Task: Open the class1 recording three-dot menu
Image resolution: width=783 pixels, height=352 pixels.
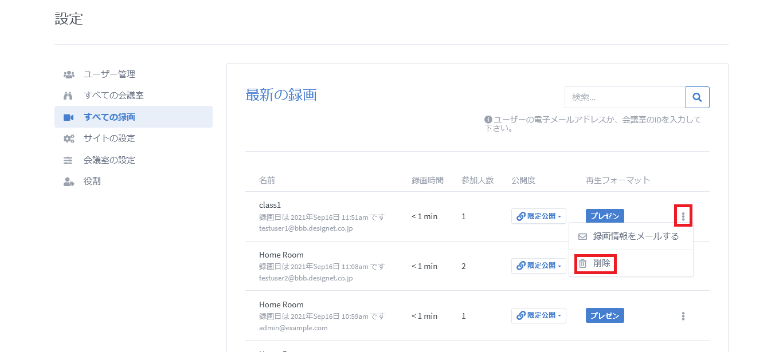Action: 683,216
